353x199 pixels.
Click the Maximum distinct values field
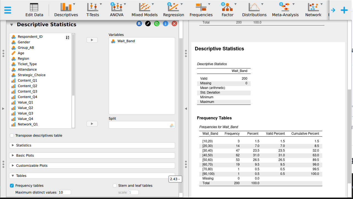tap(64, 192)
